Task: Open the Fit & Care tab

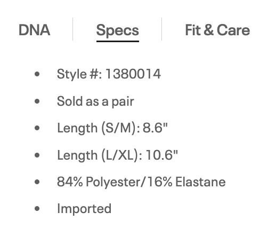Action: tap(217, 30)
